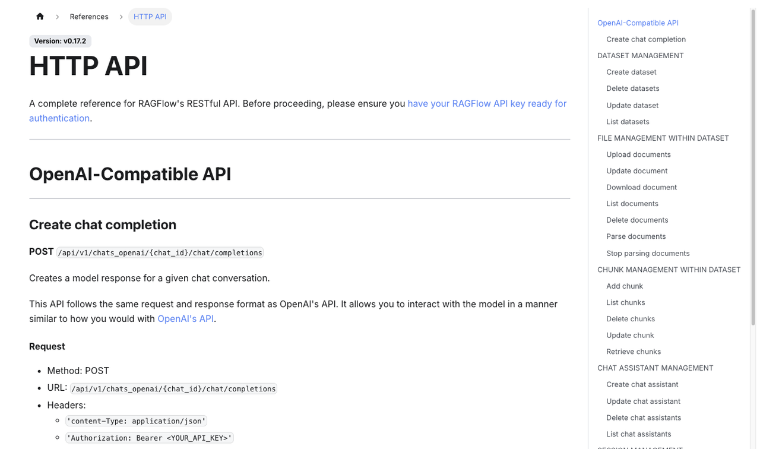Open References in breadcrumb

pos(89,17)
